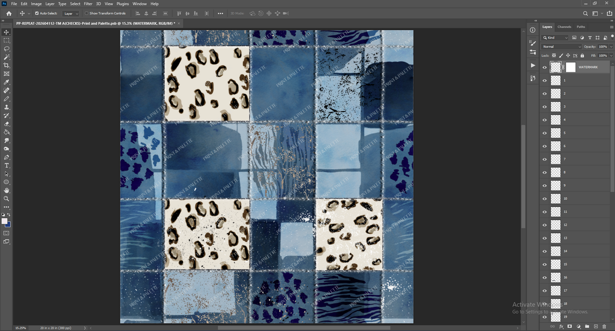Select the Hand tool
This screenshot has height=331, width=615.
point(6,191)
